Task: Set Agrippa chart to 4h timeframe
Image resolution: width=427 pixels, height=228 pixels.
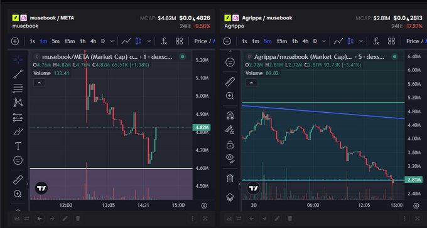Action: 306,41
